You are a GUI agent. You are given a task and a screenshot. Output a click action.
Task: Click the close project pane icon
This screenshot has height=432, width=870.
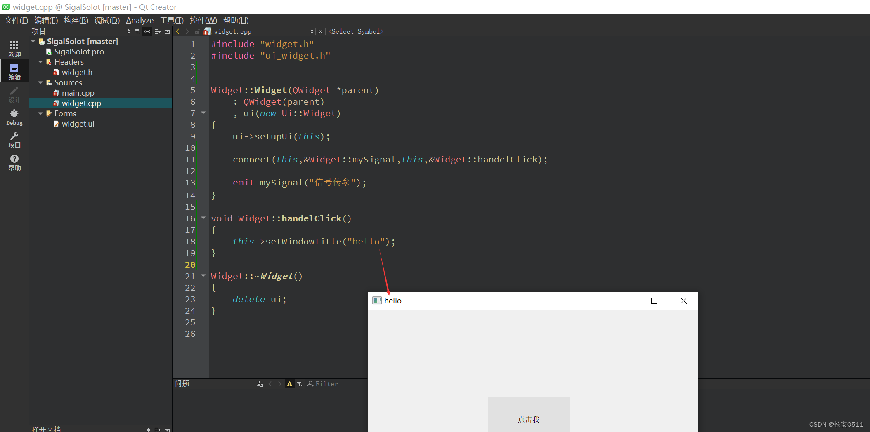coord(167,31)
